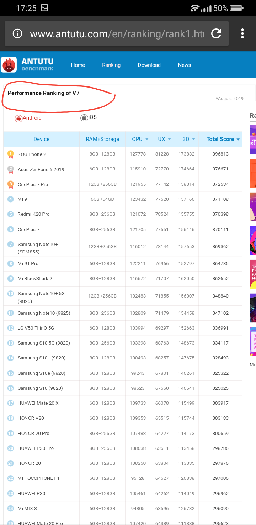
Task: Select the Samsung S10+ (9820) name
Action: pyautogui.click(x=42, y=358)
